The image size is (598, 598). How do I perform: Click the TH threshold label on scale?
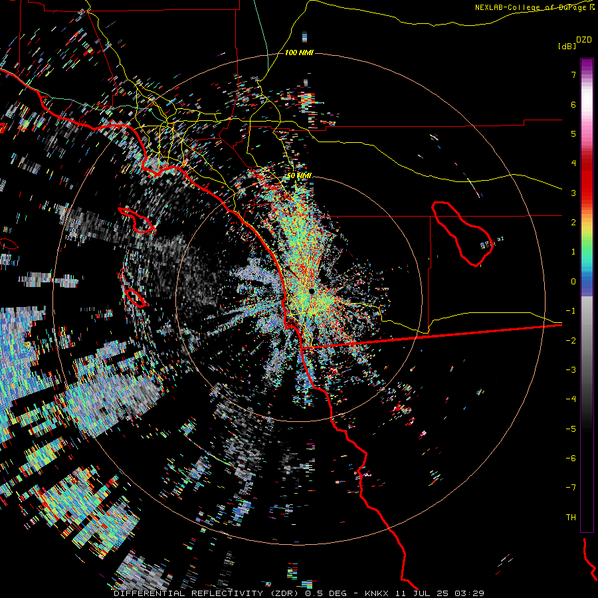571,518
